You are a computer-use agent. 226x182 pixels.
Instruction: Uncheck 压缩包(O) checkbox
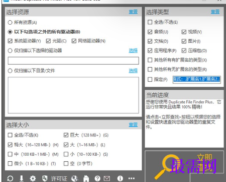tap(184, 50)
